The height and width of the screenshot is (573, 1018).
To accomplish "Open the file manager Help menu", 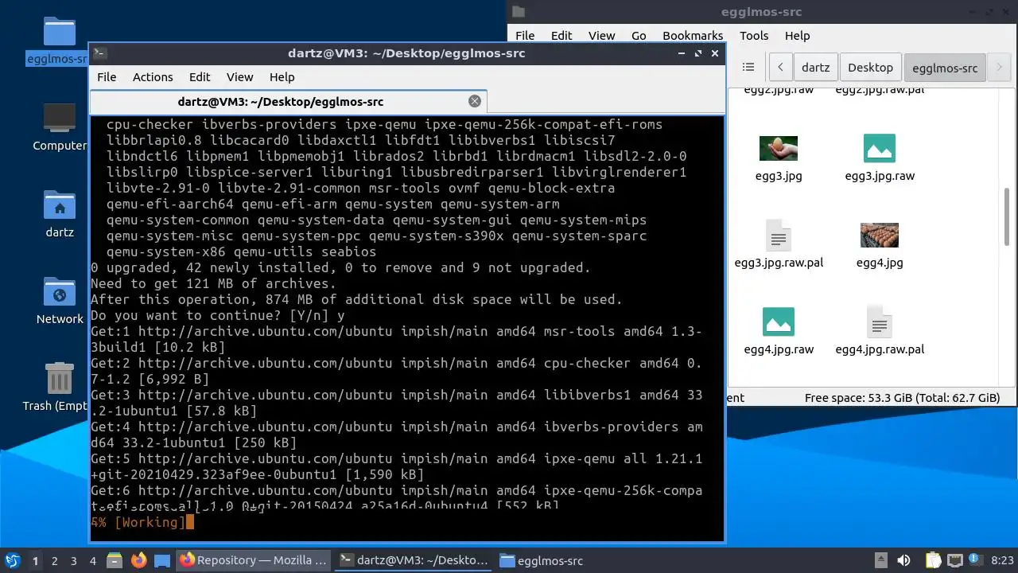I will (797, 35).
